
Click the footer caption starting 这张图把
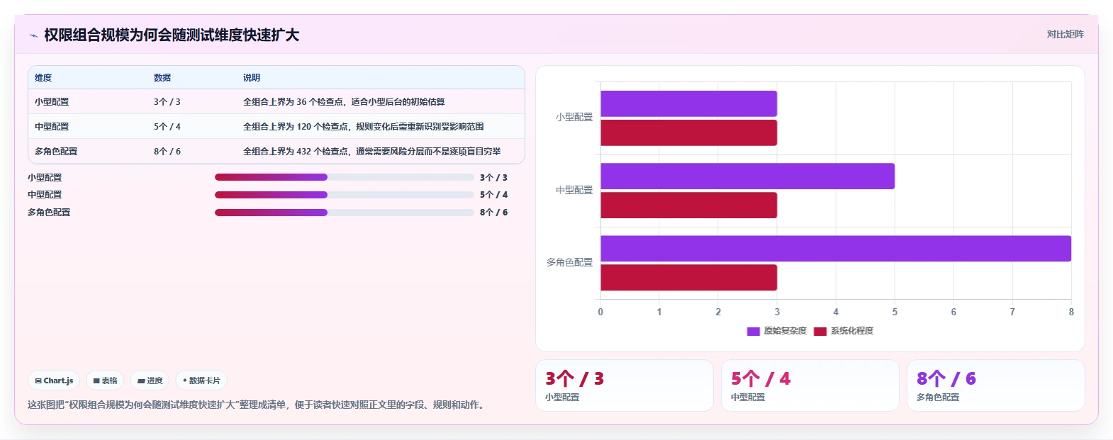257,405
